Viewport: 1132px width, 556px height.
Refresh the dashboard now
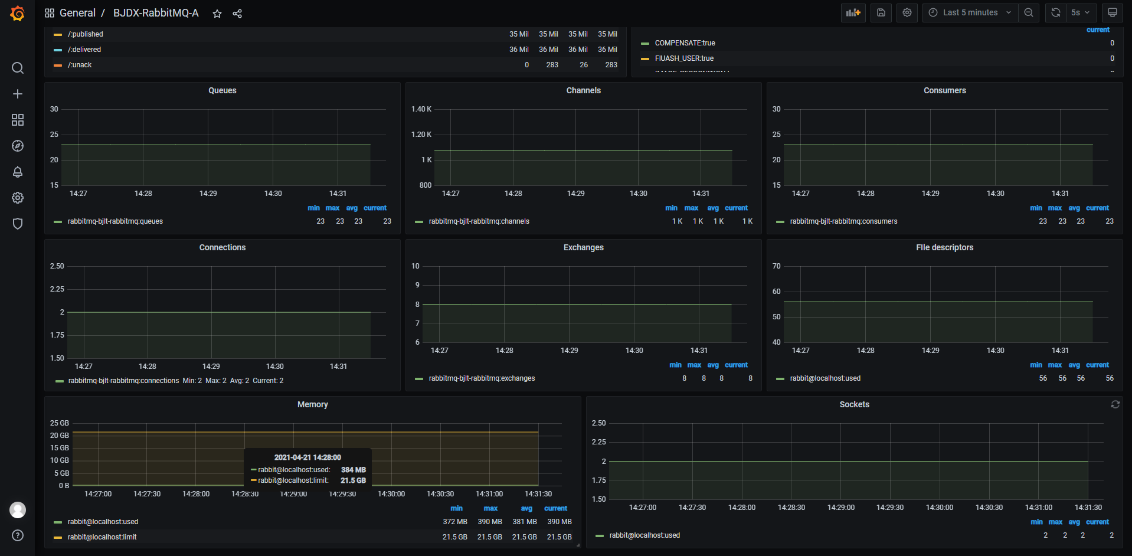[1056, 12]
